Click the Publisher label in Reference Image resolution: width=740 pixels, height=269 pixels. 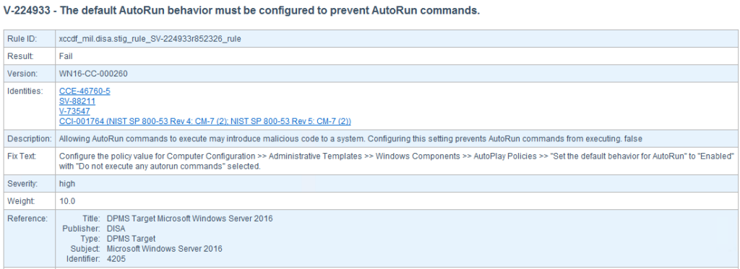point(81,229)
